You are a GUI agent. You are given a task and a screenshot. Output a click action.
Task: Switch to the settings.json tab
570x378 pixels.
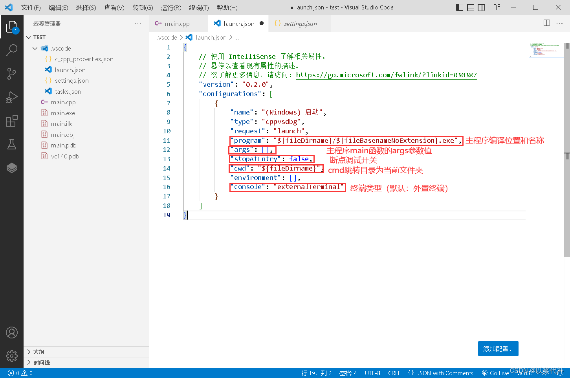coord(300,23)
